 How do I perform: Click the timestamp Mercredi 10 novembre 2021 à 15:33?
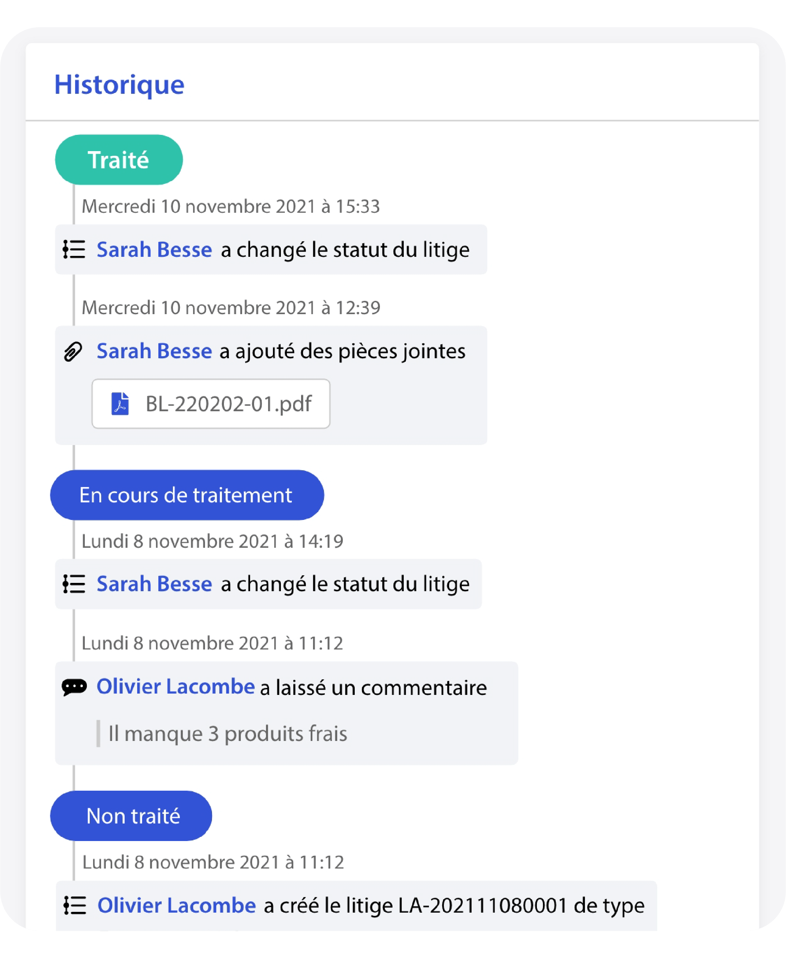click(230, 206)
